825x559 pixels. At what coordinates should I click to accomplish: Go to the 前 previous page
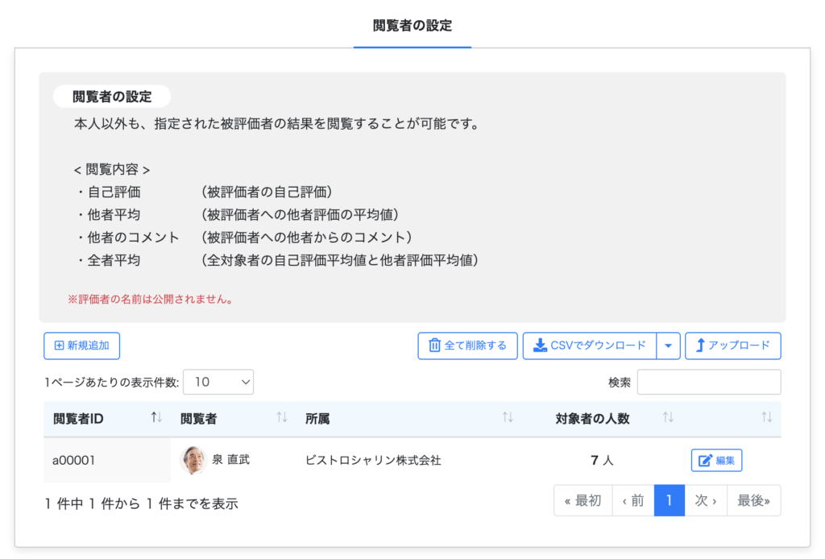632,500
